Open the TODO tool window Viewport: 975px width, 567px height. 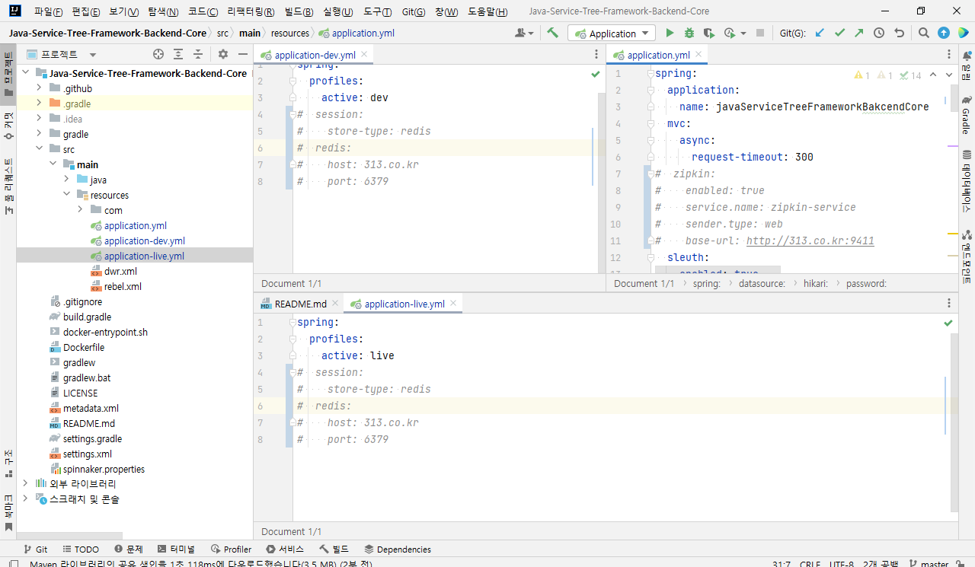(81, 549)
